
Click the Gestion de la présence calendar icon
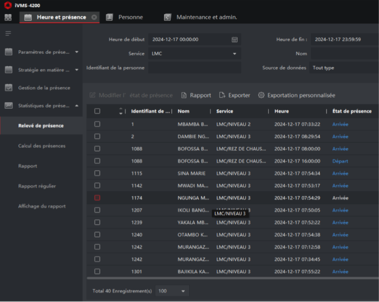click(9, 88)
